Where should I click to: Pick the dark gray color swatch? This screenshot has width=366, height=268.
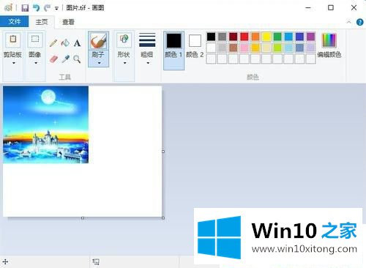pyautogui.click(x=223, y=37)
